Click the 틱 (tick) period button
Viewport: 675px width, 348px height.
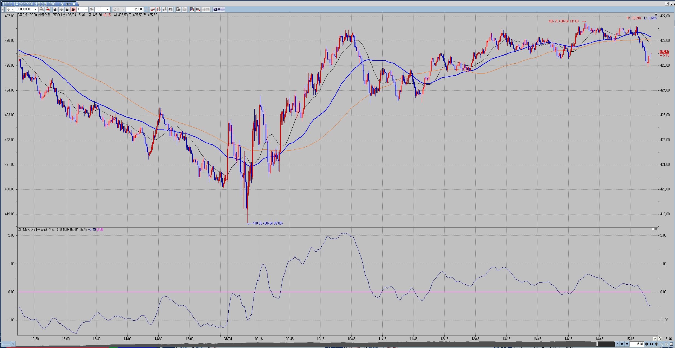point(92,9)
